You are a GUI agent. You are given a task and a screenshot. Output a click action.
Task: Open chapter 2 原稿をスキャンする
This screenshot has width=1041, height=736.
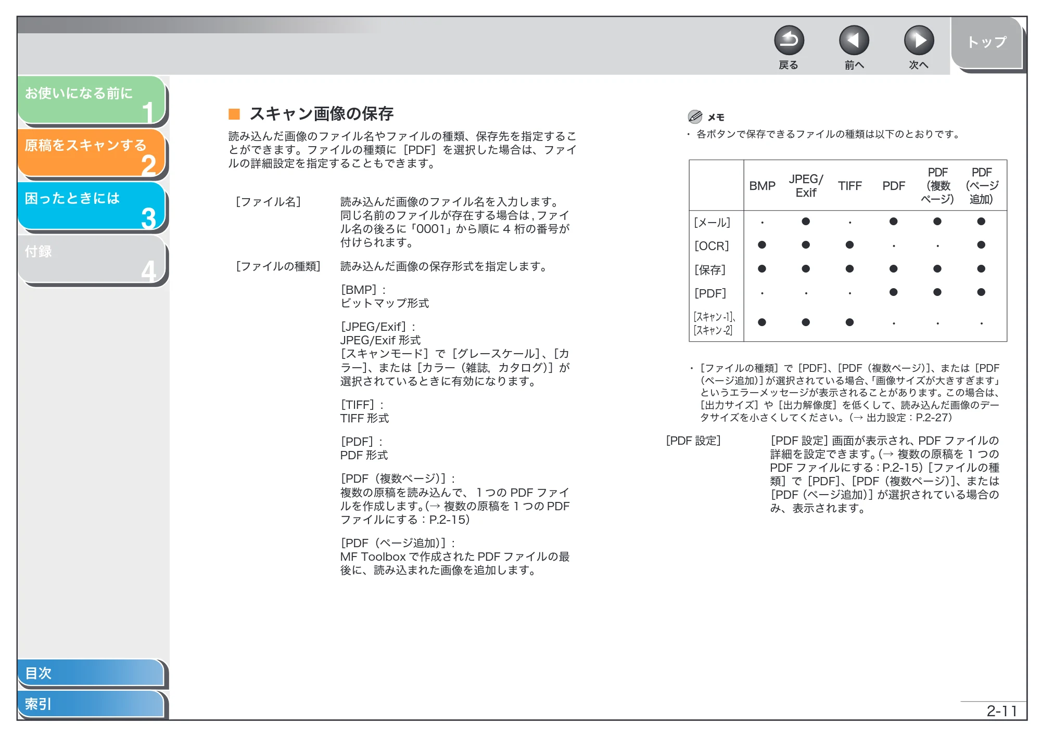tap(91, 153)
